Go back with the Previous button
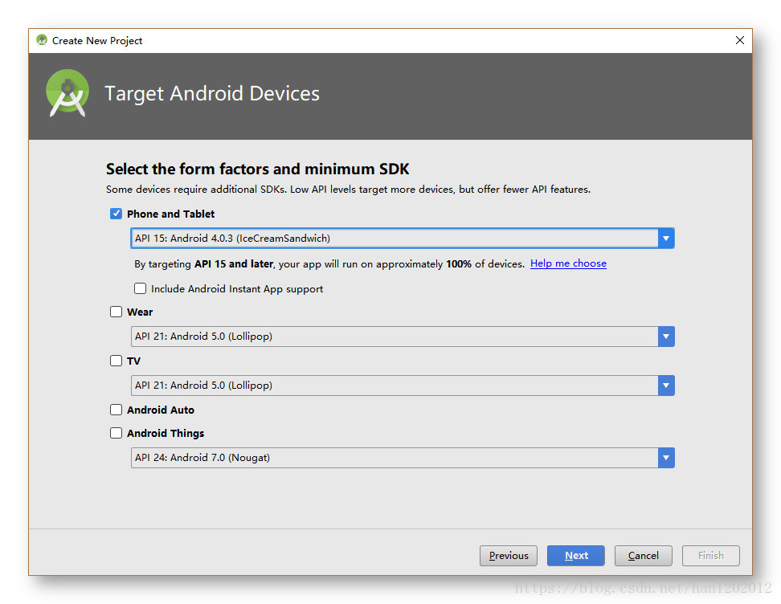The width and height of the screenshot is (781, 604). [509, 555]
